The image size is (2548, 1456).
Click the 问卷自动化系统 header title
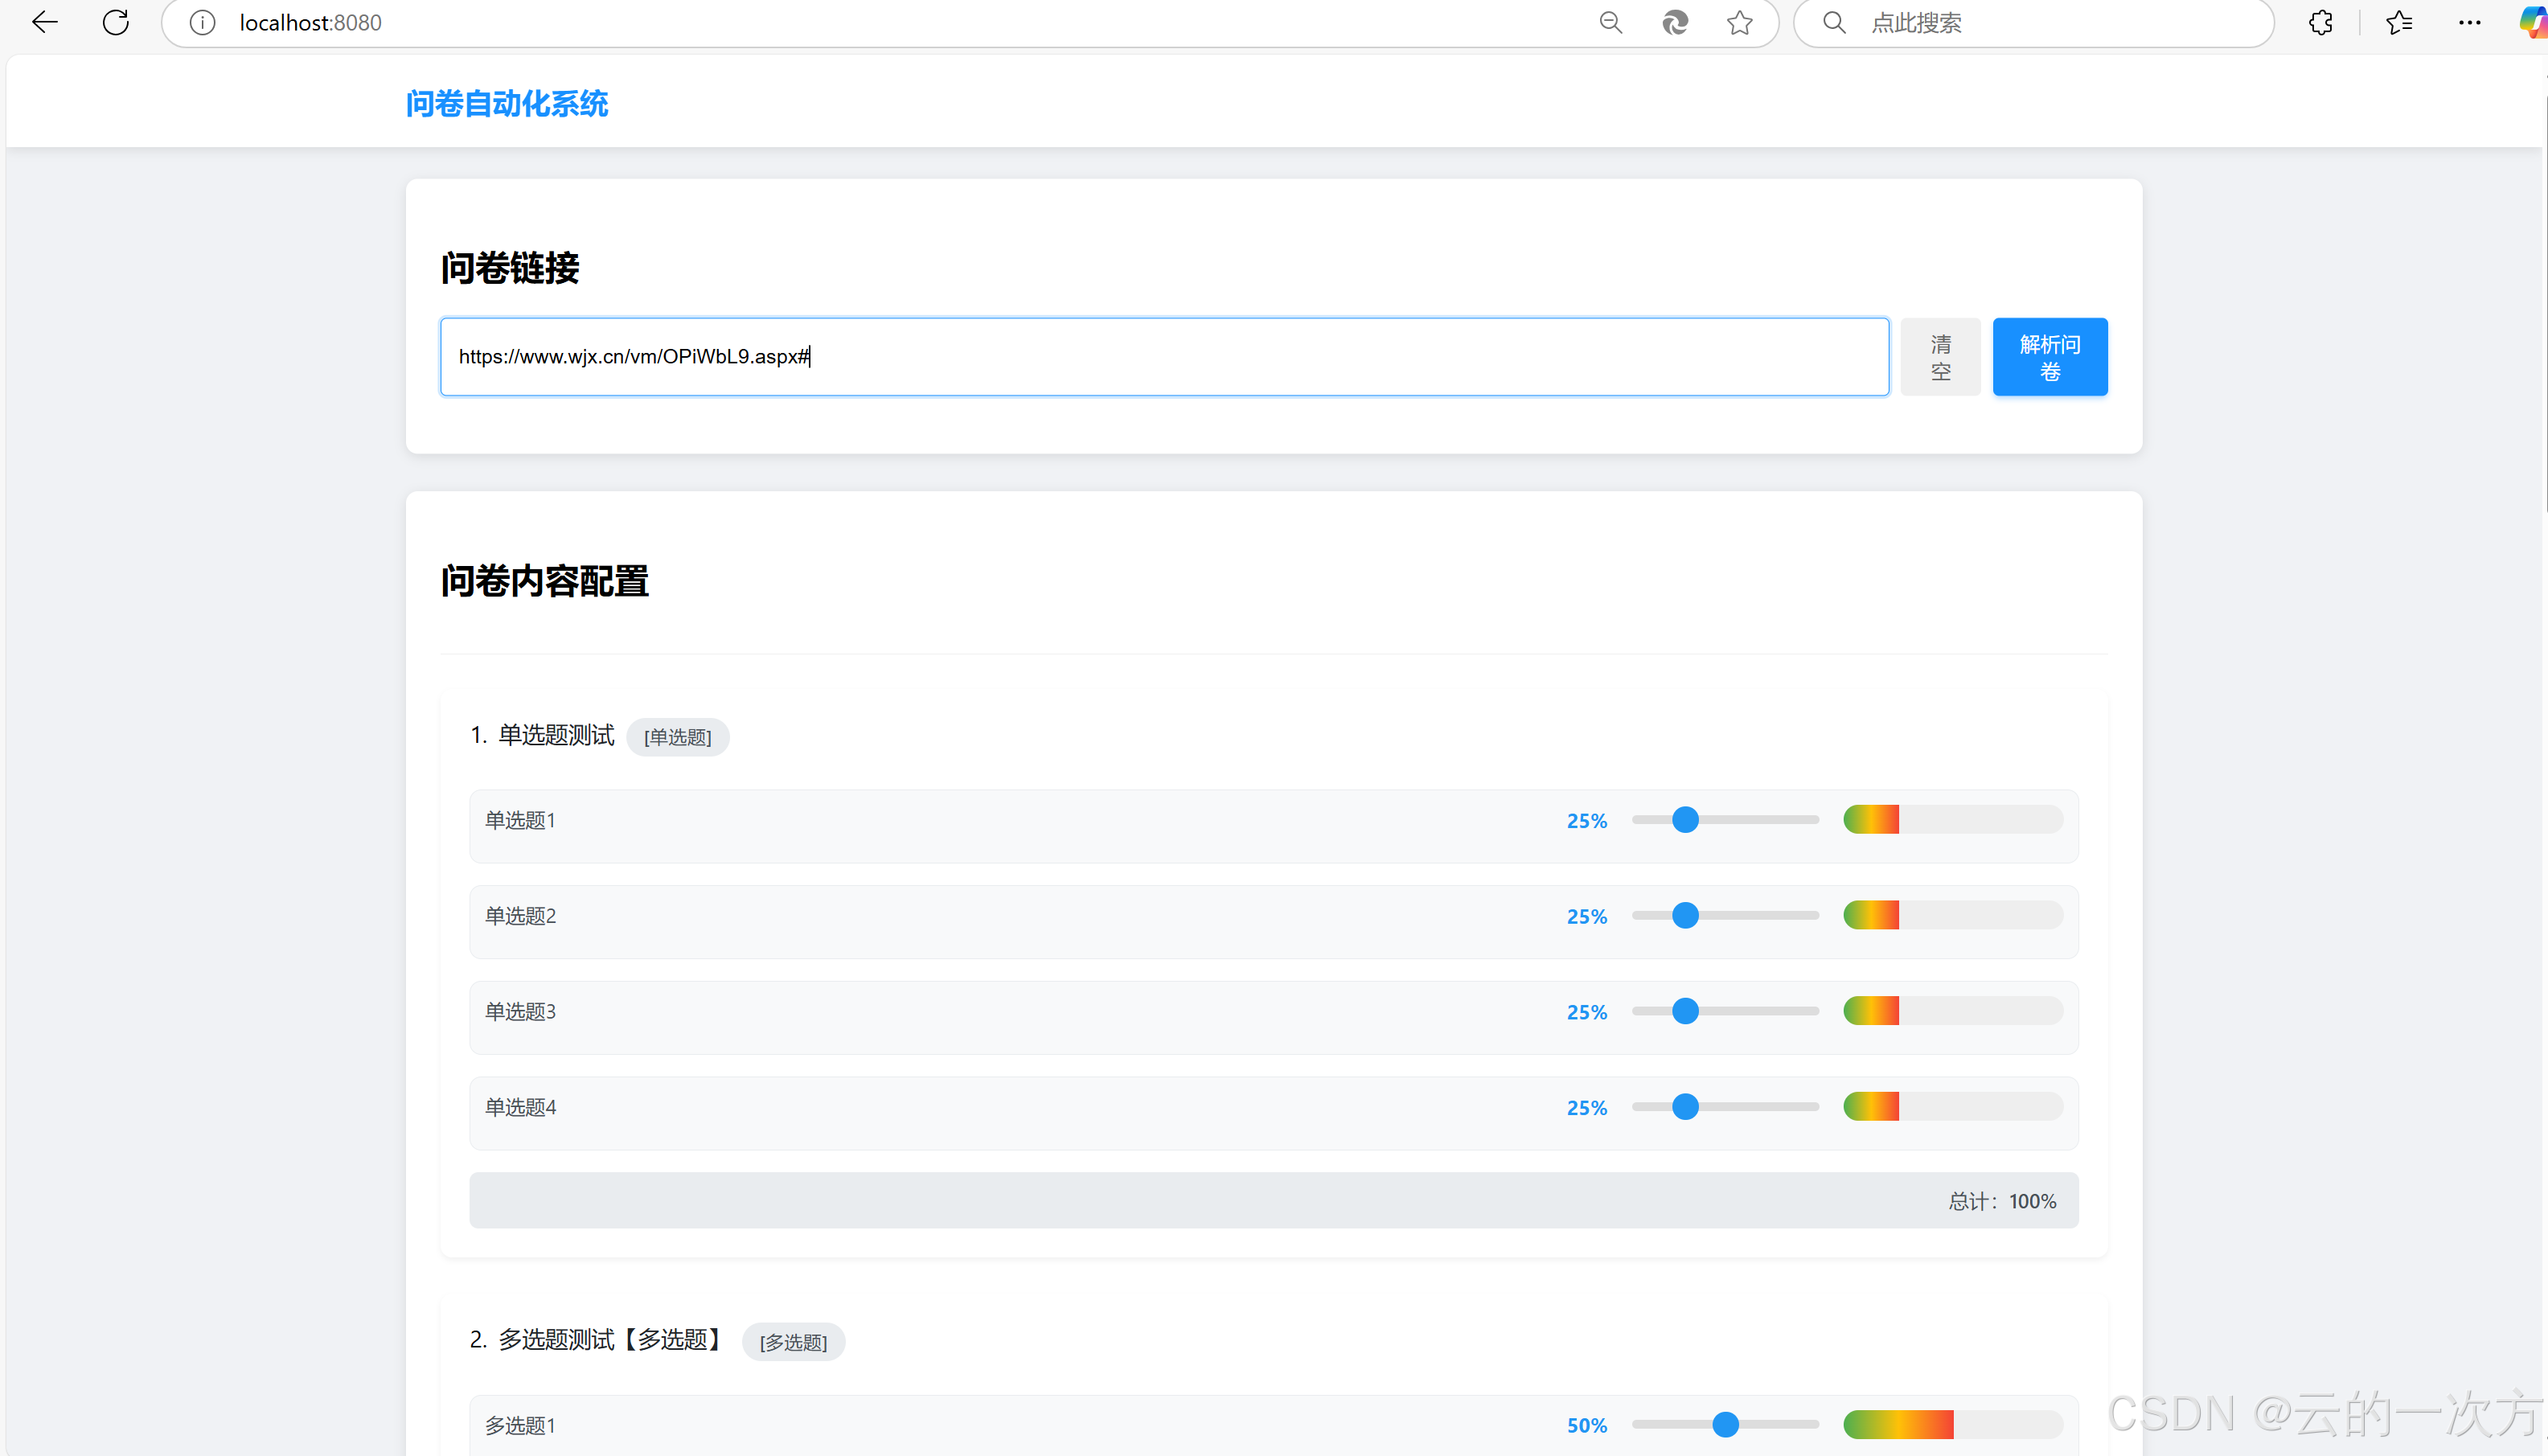(507, 103)
